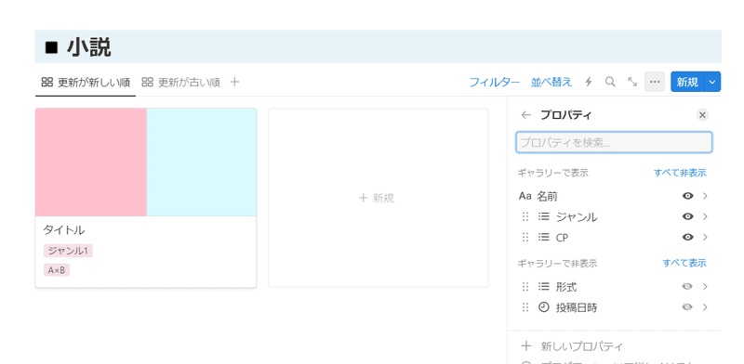Hide the CP property with its eye
The height and width of the screenshot is (364, 744).
click(687, 237)
